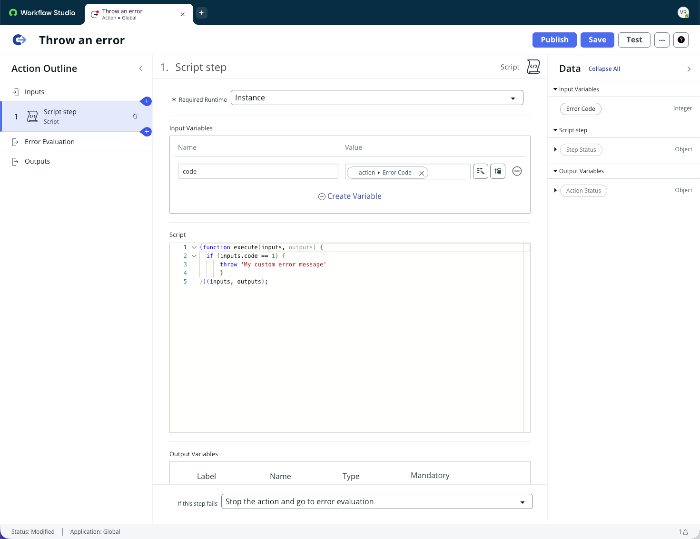
Task: Click the Workflow Studio logo icon
Action: coord(13,13)
